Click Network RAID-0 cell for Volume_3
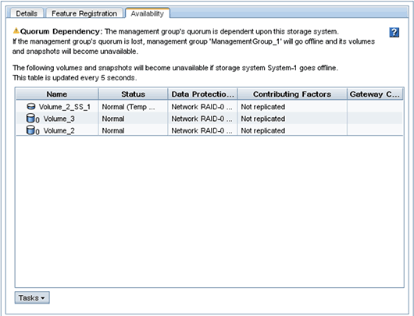The image size is (414, 316). coord(202,119)
